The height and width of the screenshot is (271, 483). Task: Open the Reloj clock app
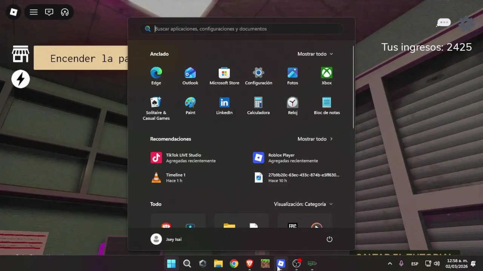point(292,106)
